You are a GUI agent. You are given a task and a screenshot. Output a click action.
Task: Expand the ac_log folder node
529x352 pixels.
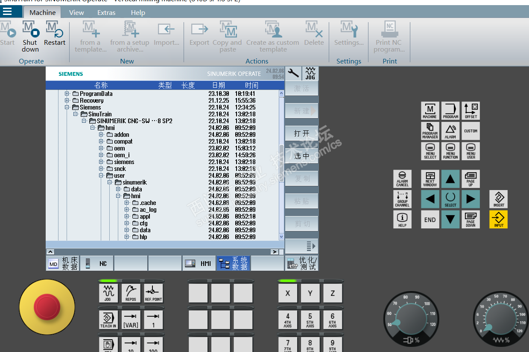tap(127, 210)
